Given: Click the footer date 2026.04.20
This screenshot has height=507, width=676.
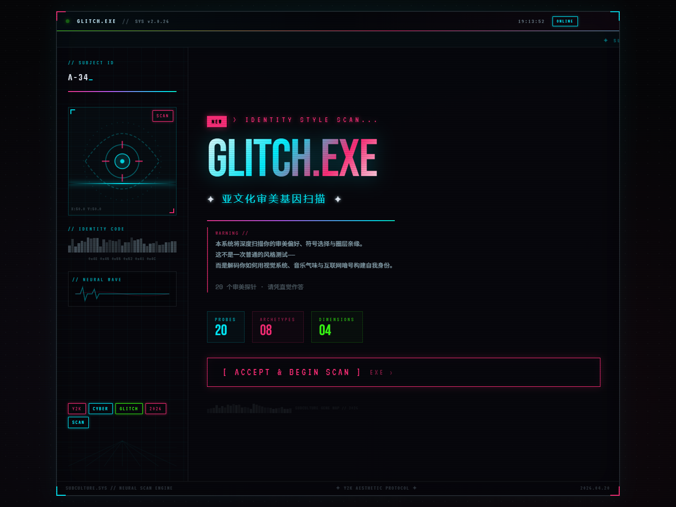Looking at the screenshot, I should (595, 488).
